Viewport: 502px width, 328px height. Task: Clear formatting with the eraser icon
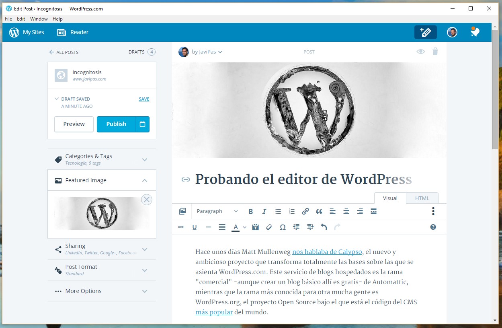269,227
